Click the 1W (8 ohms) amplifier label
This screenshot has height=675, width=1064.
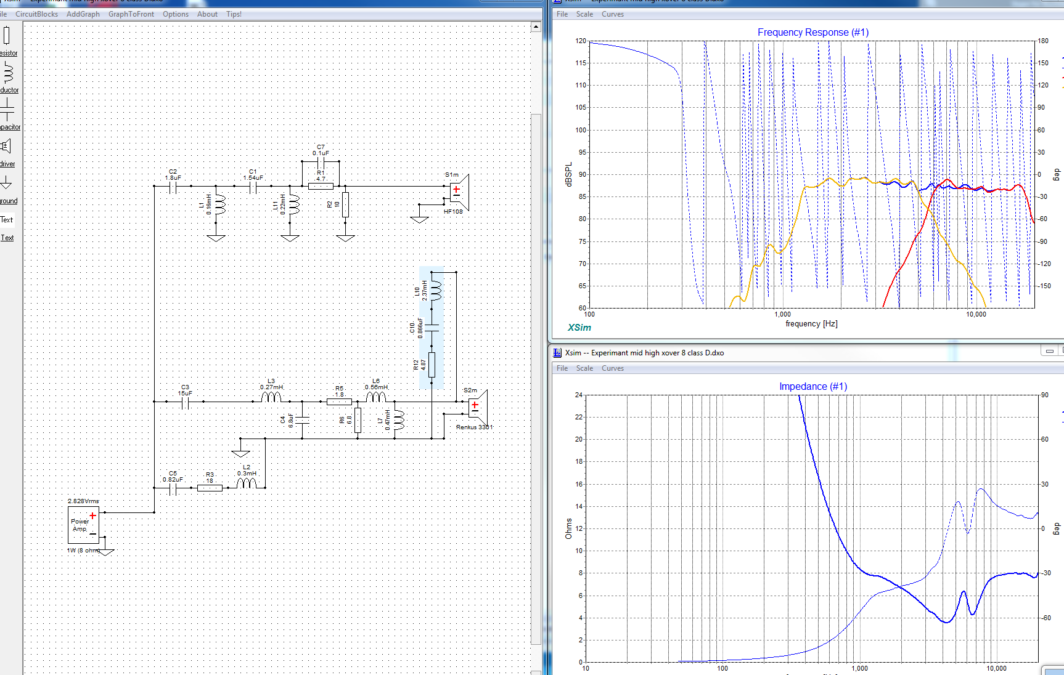[83, 551]
